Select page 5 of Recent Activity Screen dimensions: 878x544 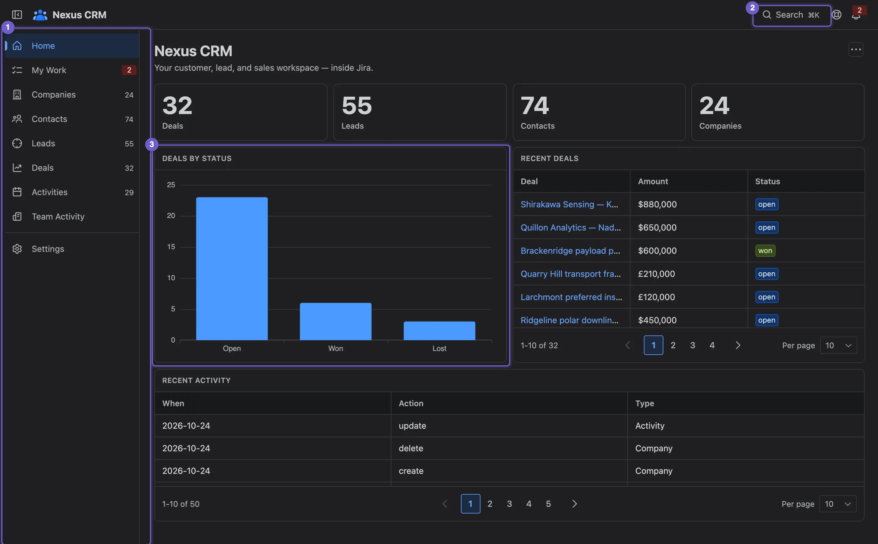click(548, 504)
